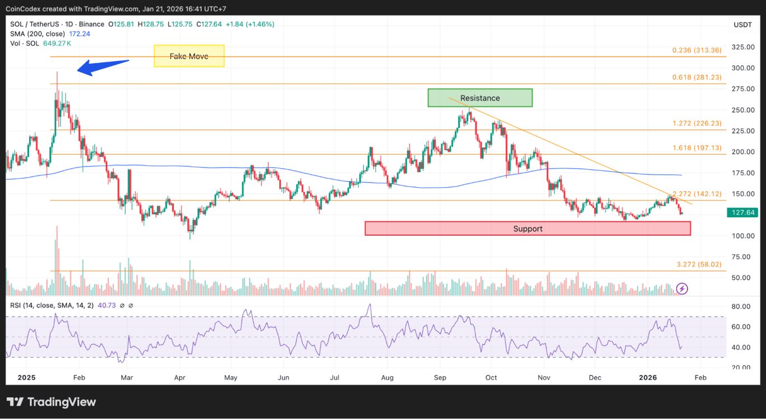Click the teal 127.64 price label
The image size is (766, 419).
pos(742,212)
